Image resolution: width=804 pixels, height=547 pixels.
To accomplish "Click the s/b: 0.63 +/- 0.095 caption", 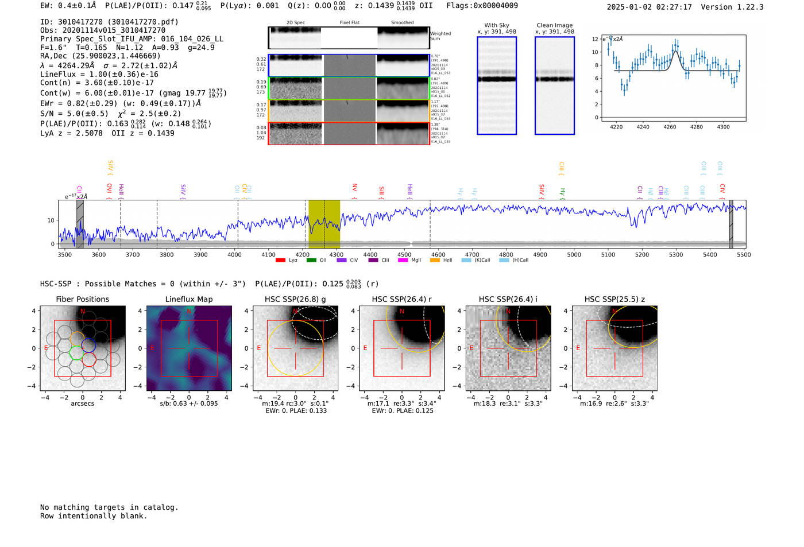I will [x=189, y=404].
